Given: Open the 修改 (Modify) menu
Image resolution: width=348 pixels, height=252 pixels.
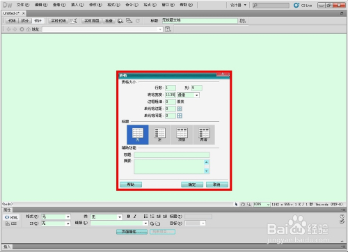Looking at the screenshot, I should 95,5.
